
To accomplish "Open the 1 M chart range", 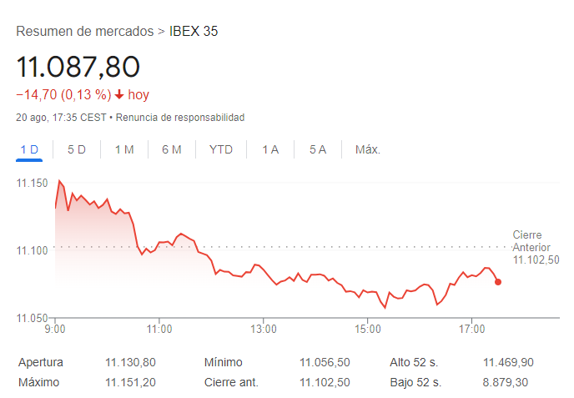I will pos(124,149).
